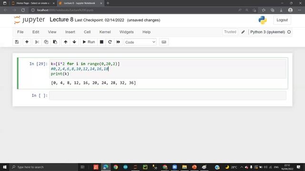The height and width of the screenshot is (171, 305).
Task: Go back using the browser back arrow
Action: pyautogui.click(x=5, y=10)
